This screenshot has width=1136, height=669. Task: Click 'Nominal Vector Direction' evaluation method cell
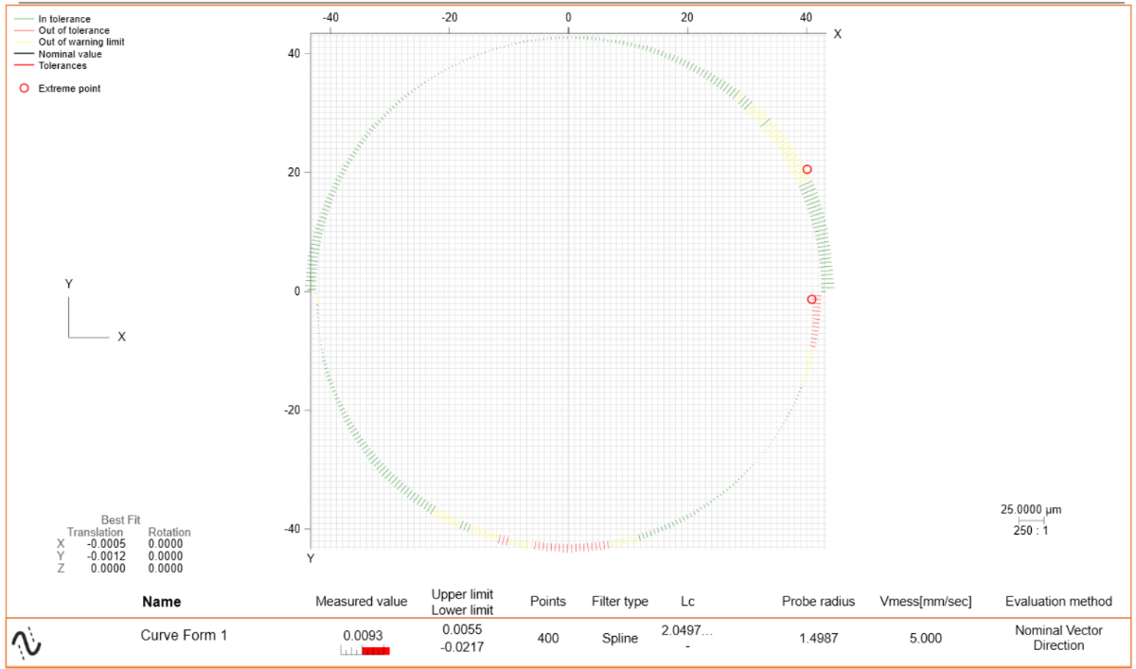click(1058, 638)
